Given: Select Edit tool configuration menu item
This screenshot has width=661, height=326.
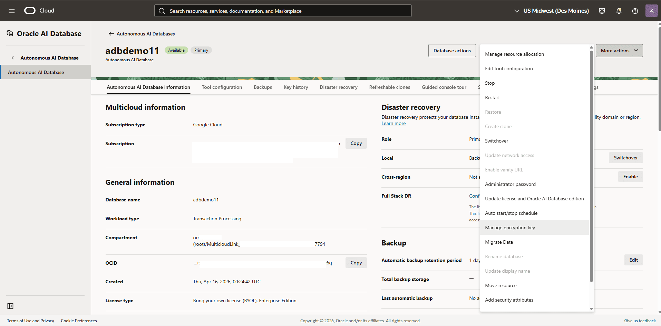Looking at the screenshot, I should (534, 69).
